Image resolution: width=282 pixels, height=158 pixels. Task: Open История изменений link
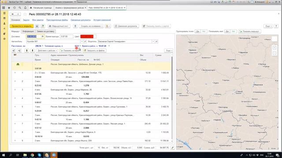(102, 20)
